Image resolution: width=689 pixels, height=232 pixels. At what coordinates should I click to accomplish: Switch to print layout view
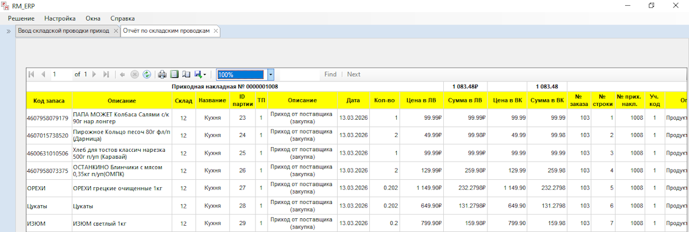click(174, 74)
